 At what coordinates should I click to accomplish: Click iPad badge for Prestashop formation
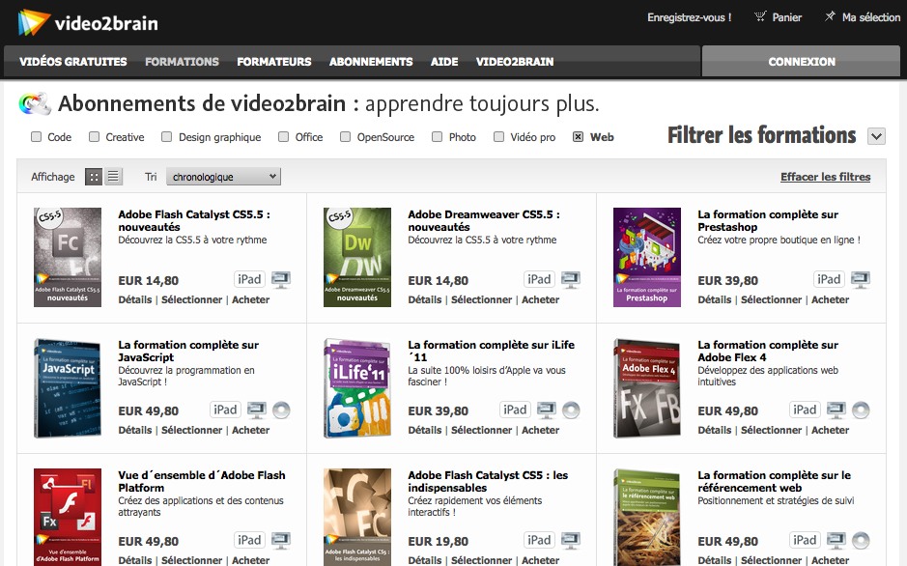[829, 280]
